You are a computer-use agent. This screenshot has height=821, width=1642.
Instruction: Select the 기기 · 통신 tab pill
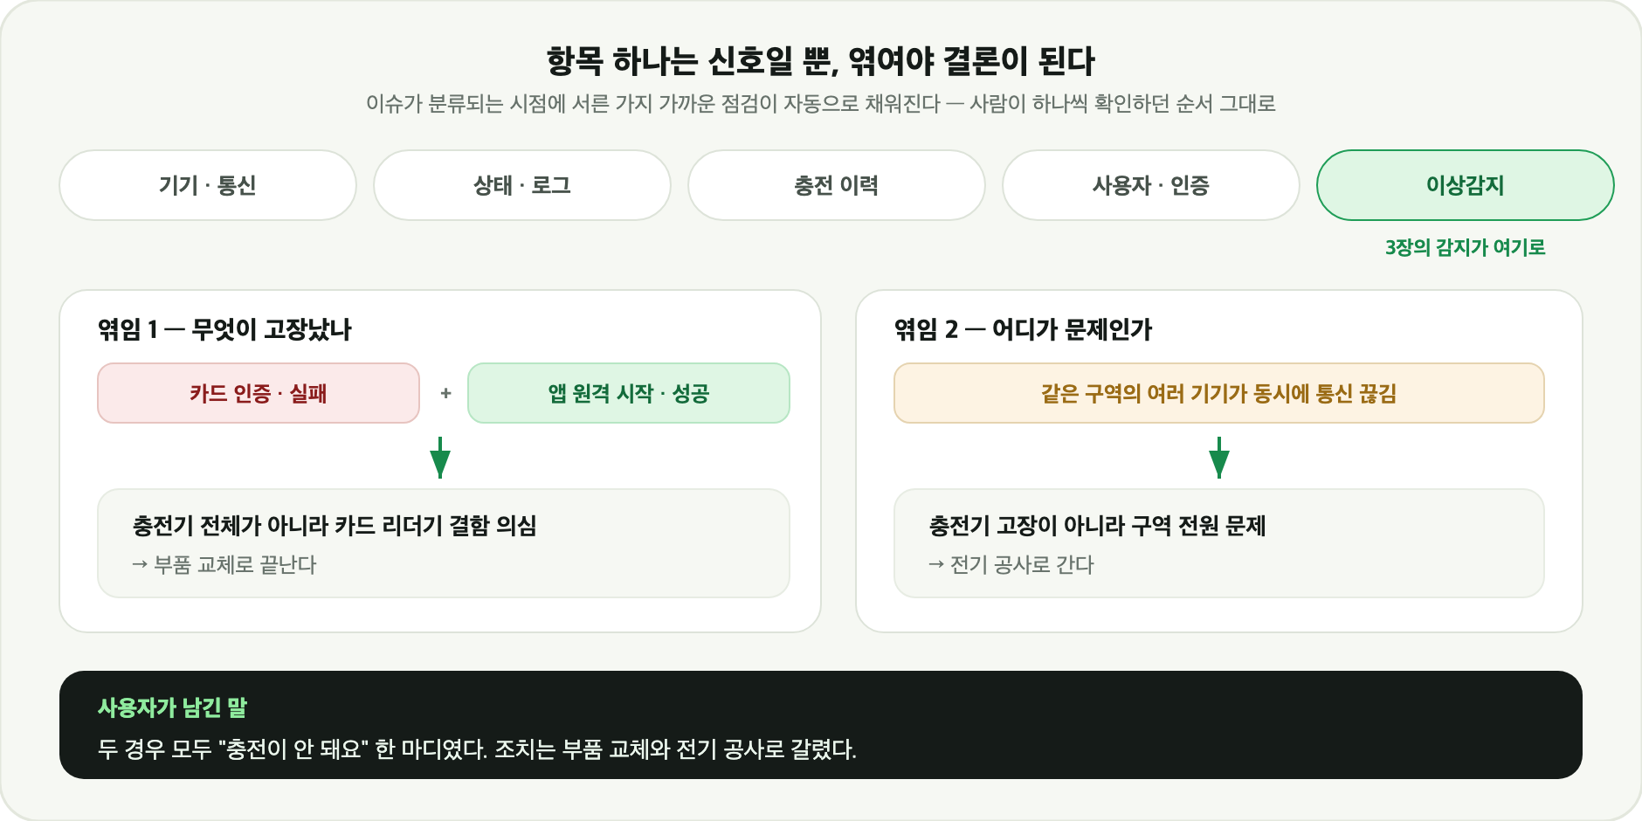[x=208, y=185]
